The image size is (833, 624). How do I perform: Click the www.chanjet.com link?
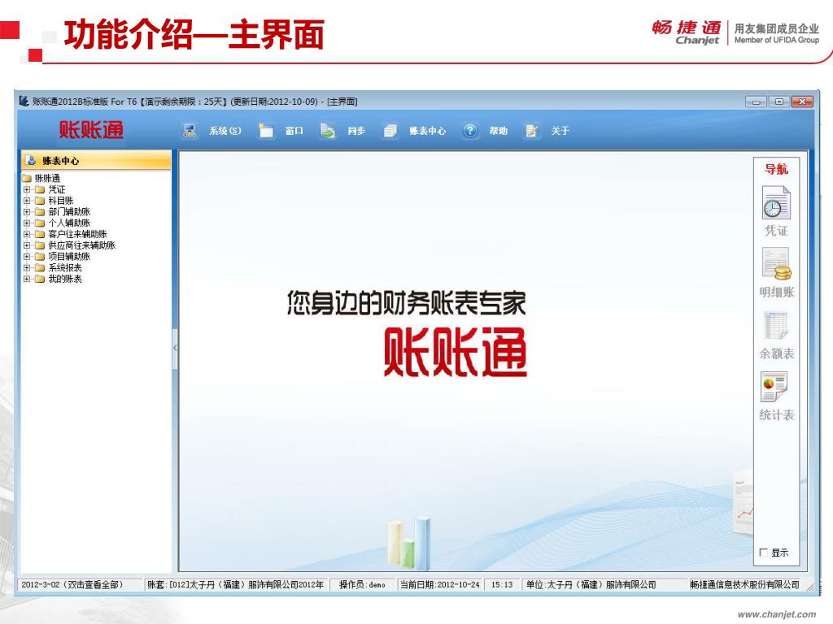(x=777, y=614)
